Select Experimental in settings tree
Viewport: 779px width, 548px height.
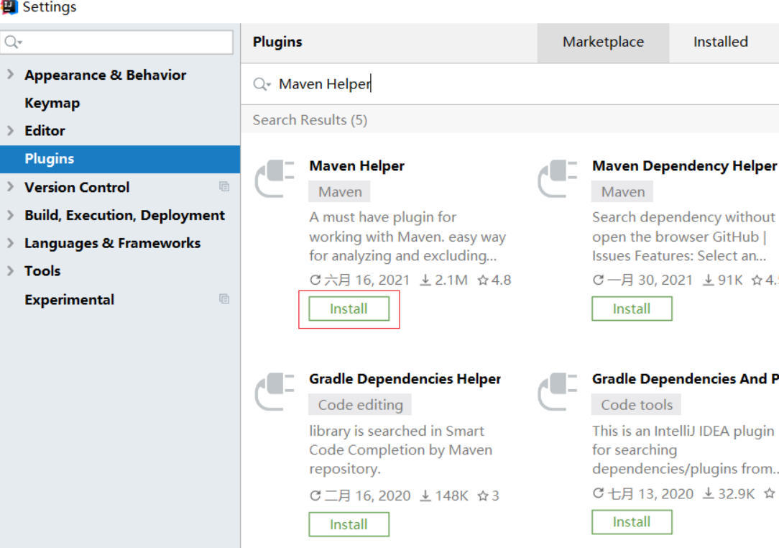[x=70, y=300]
